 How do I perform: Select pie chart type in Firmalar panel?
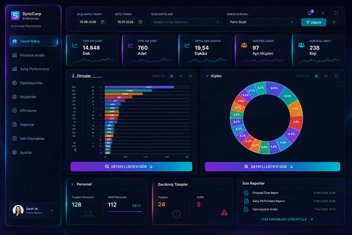[x=190, y=76]
